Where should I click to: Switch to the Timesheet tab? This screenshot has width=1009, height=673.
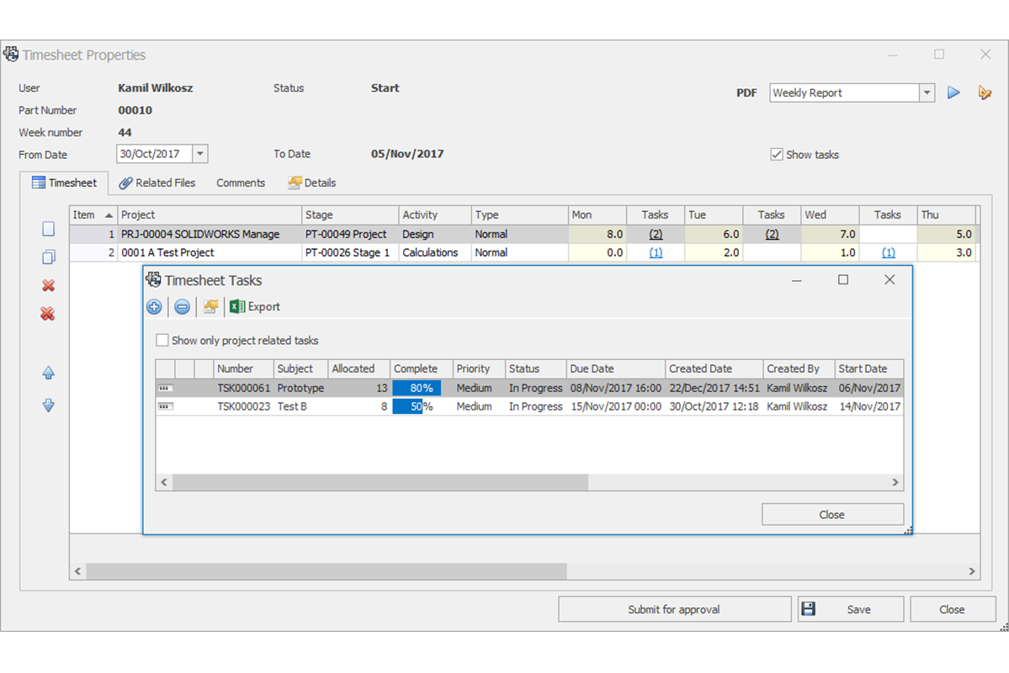64,183
